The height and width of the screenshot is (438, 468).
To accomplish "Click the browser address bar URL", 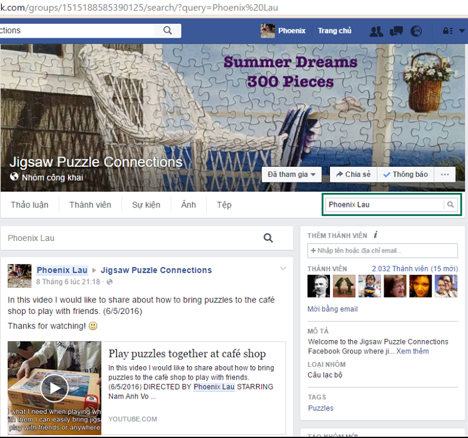I will pyautogui.click(x=139, y=7).
